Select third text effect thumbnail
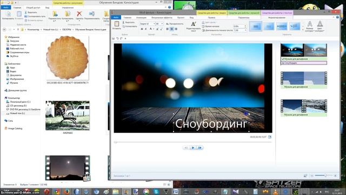Screen dimensions: 346x195 282,27
